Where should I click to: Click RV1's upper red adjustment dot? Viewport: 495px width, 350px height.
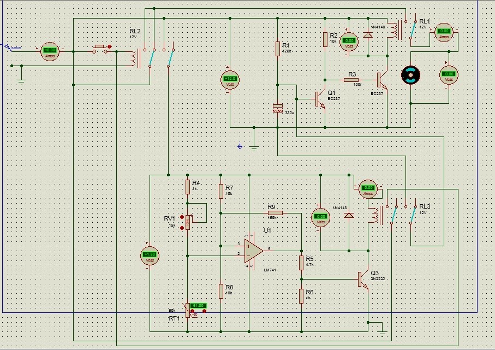click(182, 217)
